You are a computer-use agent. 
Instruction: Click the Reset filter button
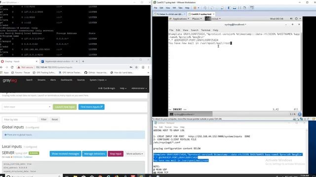click(55, 119)
